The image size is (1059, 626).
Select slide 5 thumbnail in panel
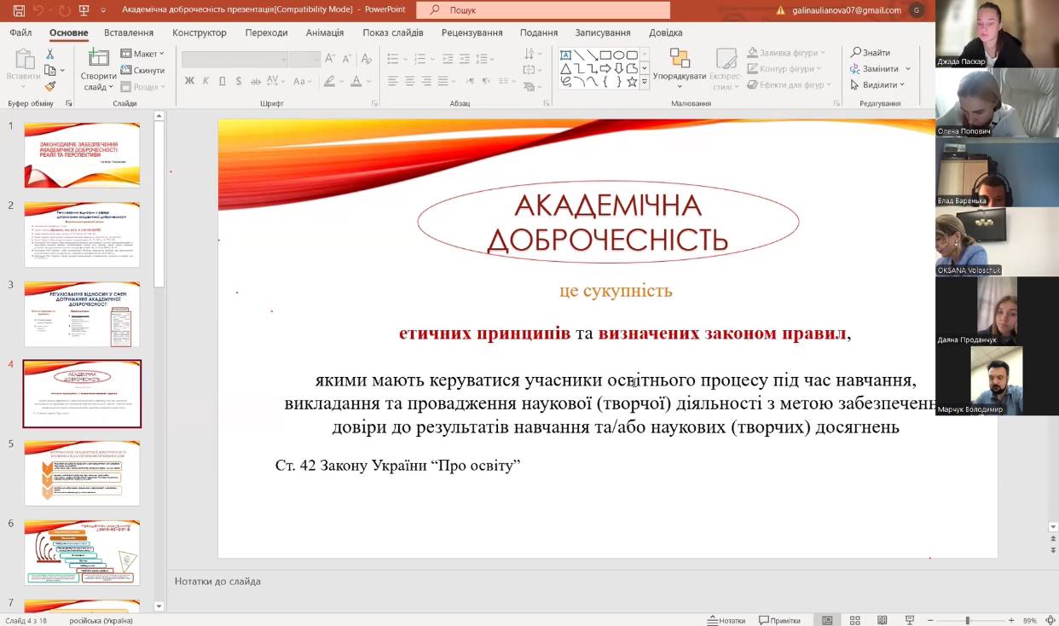[82, 472]
